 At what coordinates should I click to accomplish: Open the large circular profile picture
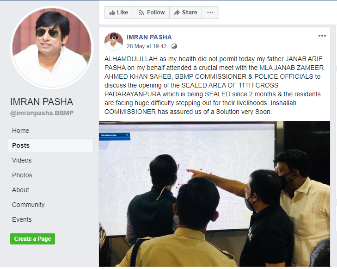pyautogui.click(x=52, y=48)
